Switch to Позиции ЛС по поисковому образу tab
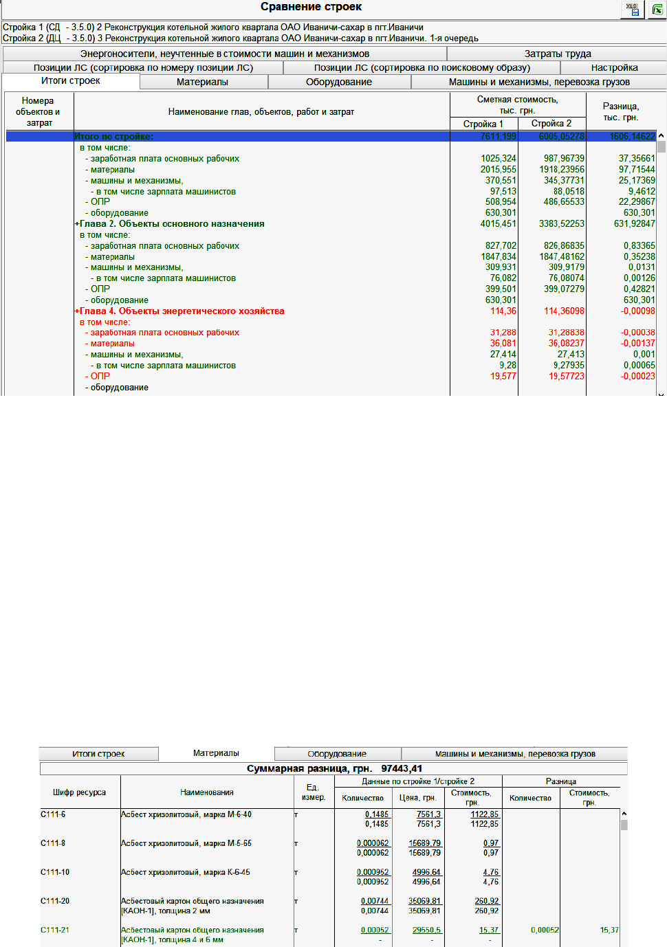Viewport: 667px width, 947px height. tap(422, 67)
